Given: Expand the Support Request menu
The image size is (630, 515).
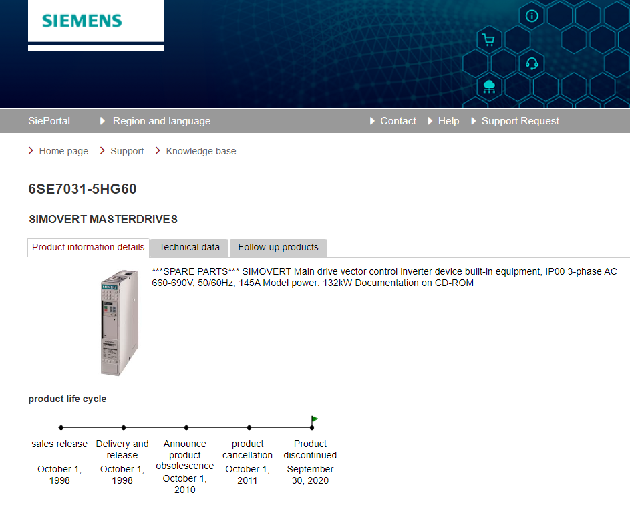Looking at the screenshot, I should [520, 121].
